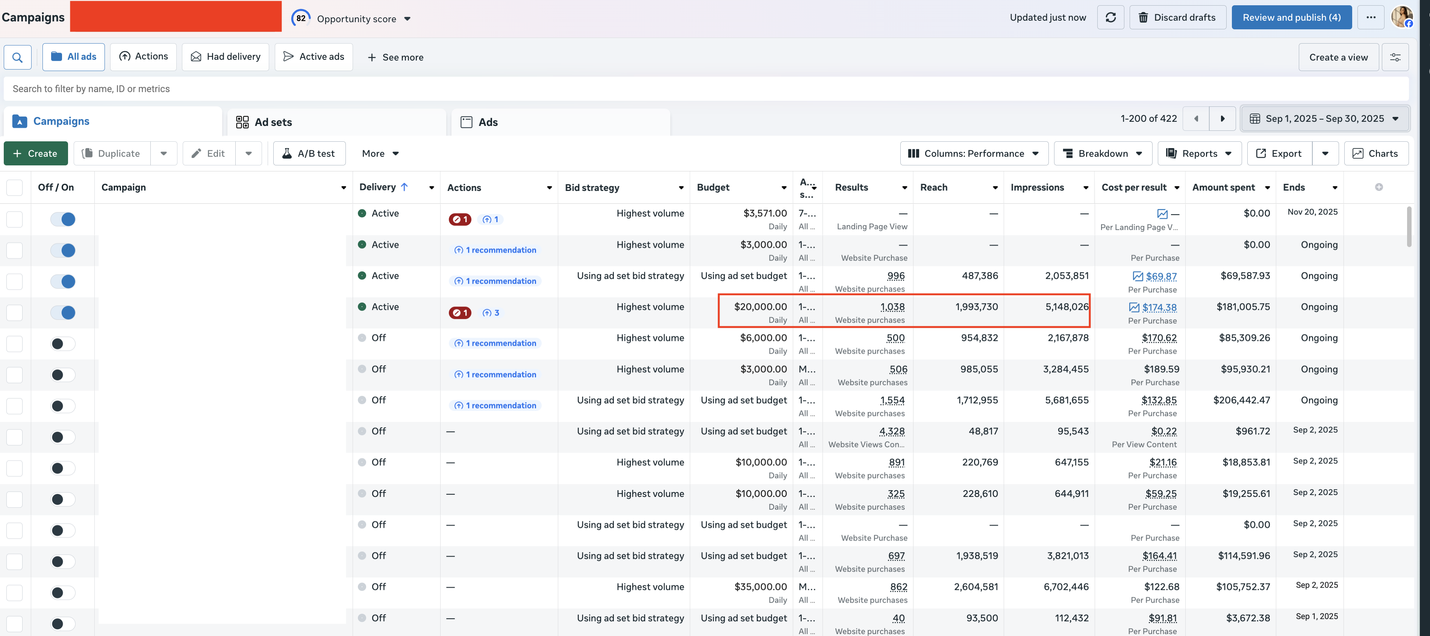Click the vertical table scrollbar

point(1409,226)
